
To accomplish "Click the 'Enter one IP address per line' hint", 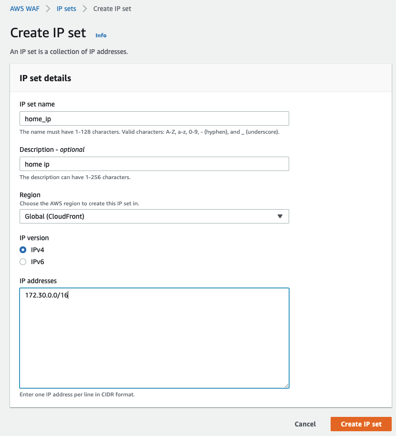I will click(x=77, y=394).
